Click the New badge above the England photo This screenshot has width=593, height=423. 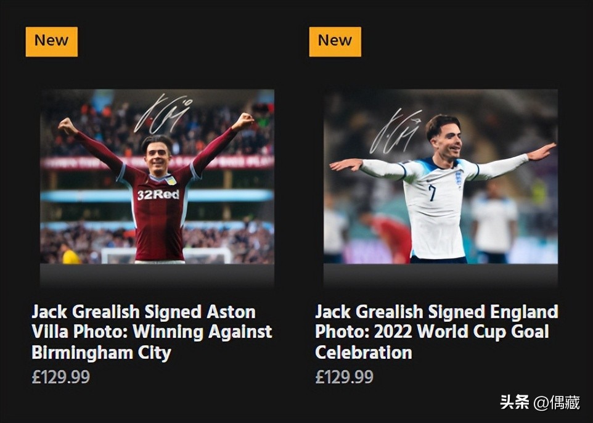pyautogui.click(x=335, y=41)
